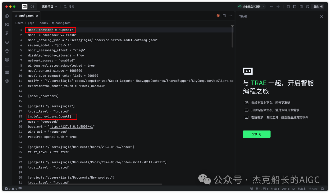The height and width of the screenshot is (193, 330).
Task: Click line wire_api = "responses"
Action: click(x=48, y=132)
